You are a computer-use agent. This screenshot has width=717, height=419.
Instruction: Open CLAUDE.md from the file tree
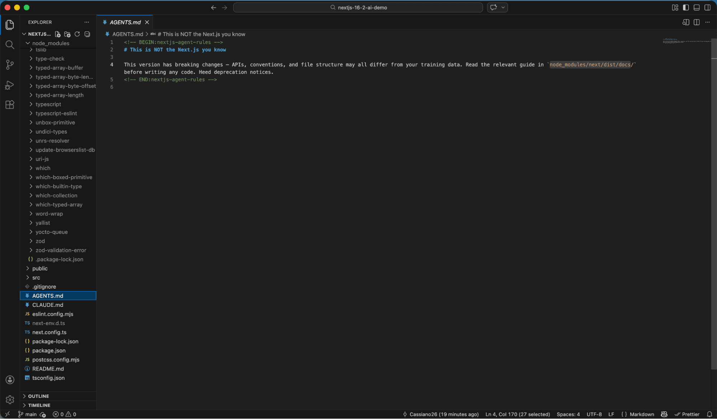tap(47, 305)
